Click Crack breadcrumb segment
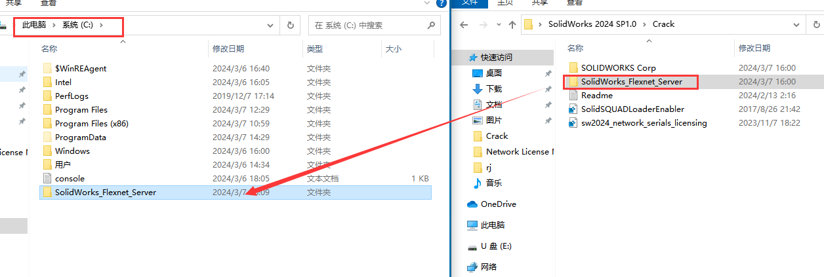The image size is (824, 277). click(663, 24)
